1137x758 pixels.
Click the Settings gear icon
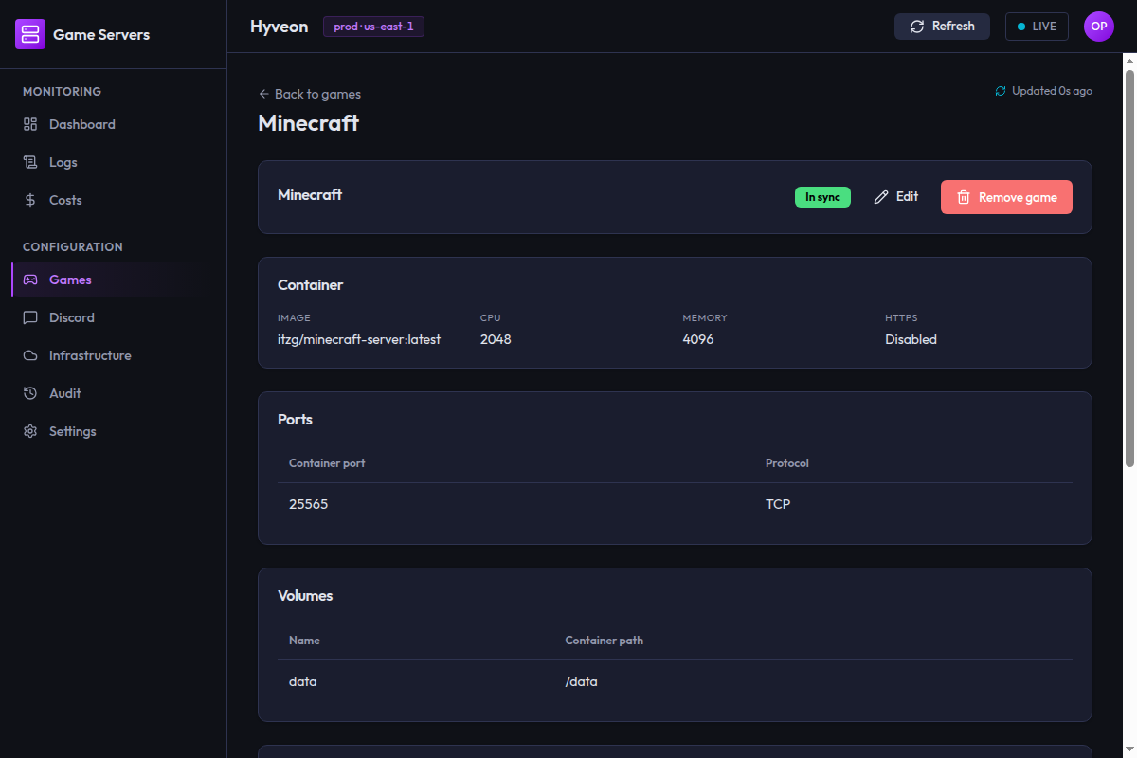tap(30, 431)
